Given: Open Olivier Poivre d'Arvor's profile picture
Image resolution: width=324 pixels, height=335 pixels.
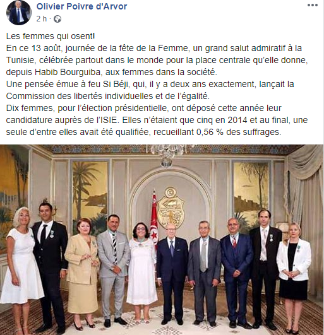Looking at the screenshot, I should [19, 13].
